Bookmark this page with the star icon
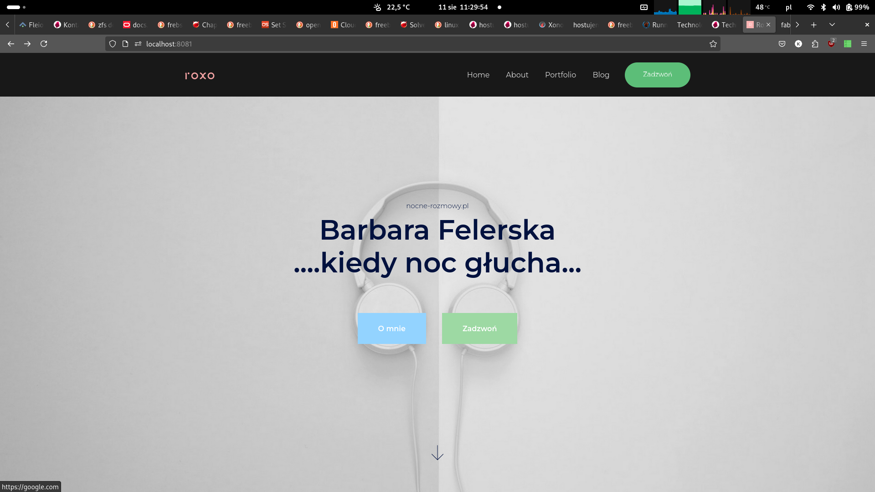875x492 pixels. pos(713,44)
